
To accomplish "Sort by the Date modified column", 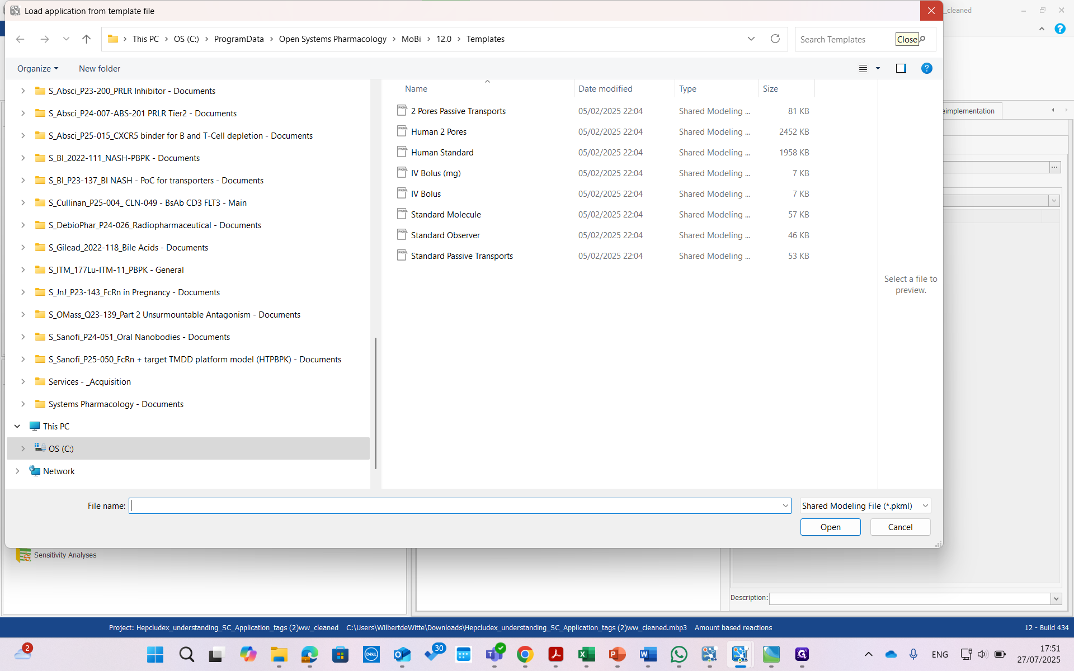I will pos(605,89).
